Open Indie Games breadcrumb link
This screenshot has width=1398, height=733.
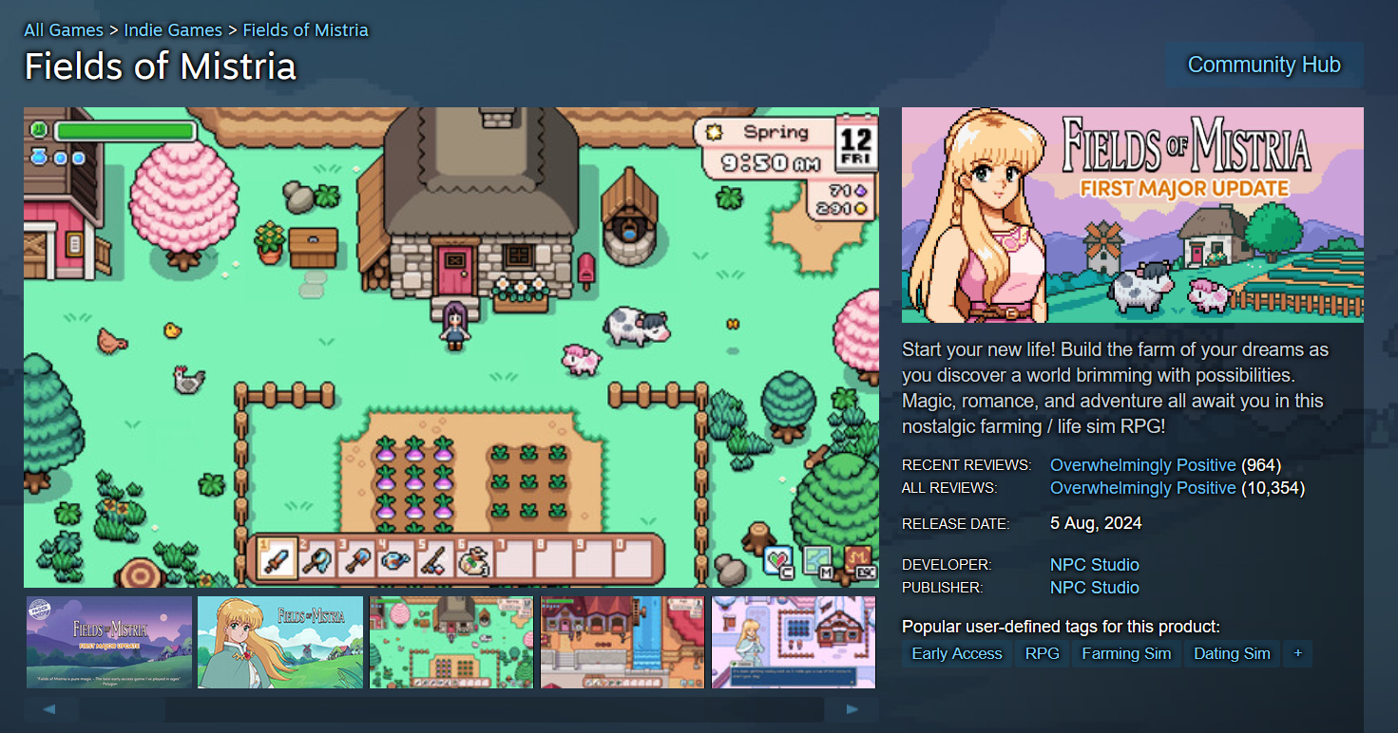(173, 29)
